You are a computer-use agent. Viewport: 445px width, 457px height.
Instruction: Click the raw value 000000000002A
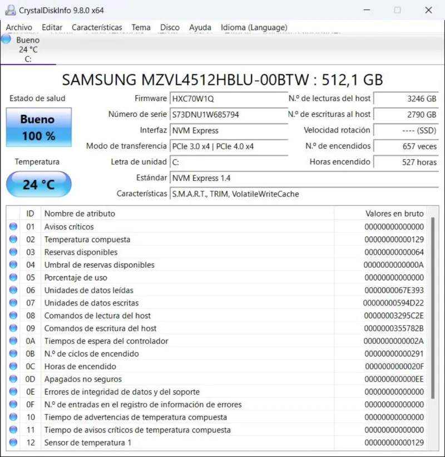(394, 341)
